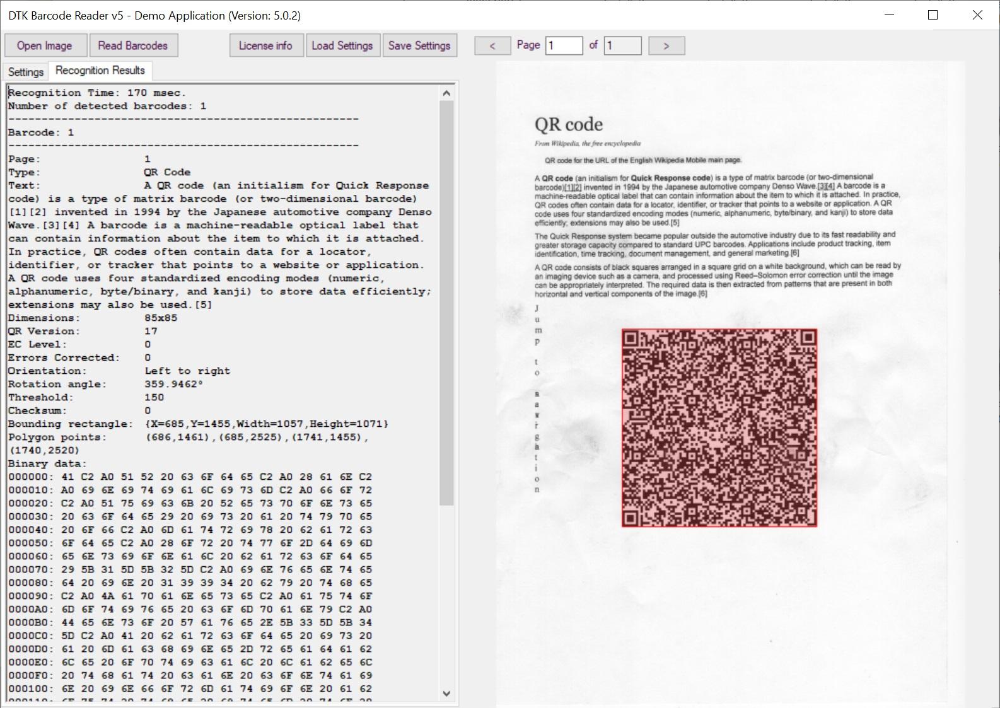Screen dimensions: 1000x708
Task: Click the 'QR code' heading in document preview
Action: point(569,124)
